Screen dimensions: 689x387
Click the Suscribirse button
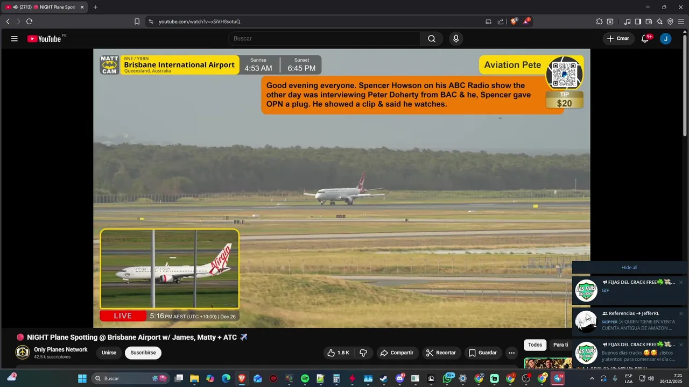tap(143, 353)
